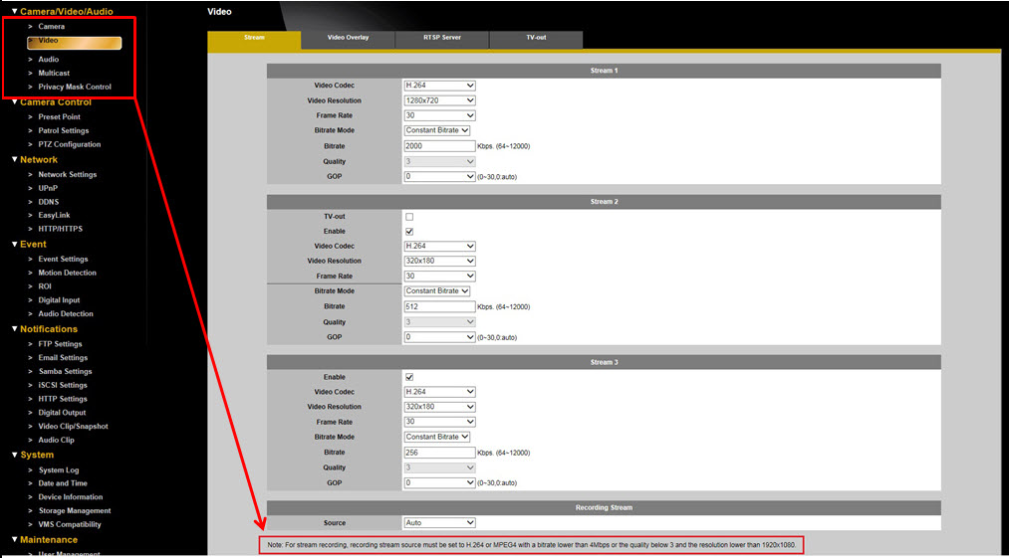
Task: Open Device Information page
Action: [x=70, y=497]
